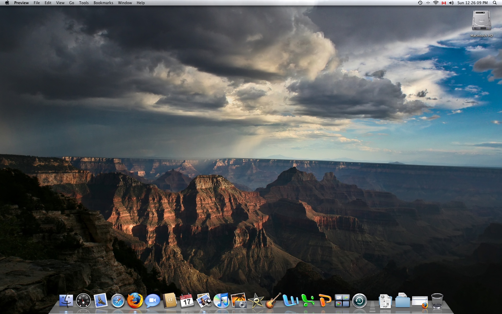
Task: Launch iPhoto camera icon
Action: point(239,300)
